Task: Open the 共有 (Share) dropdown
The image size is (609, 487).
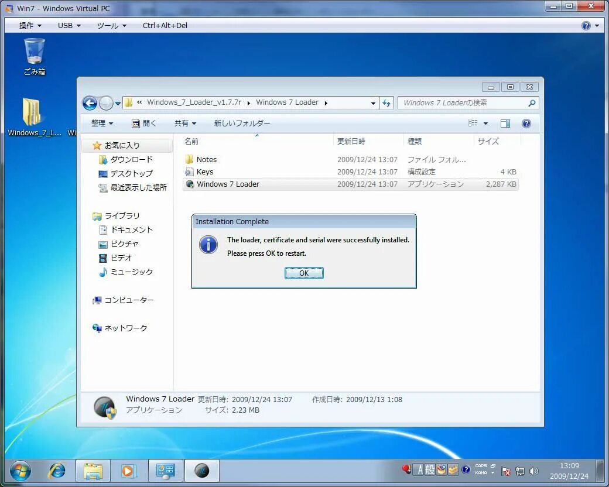Action: (185, 123)
